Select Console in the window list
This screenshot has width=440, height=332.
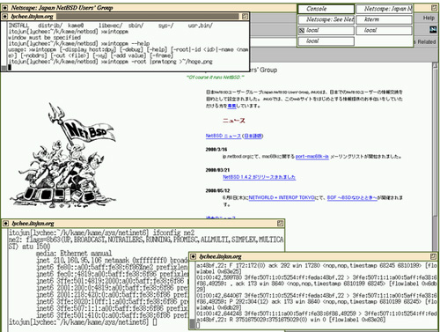point(326,9)
